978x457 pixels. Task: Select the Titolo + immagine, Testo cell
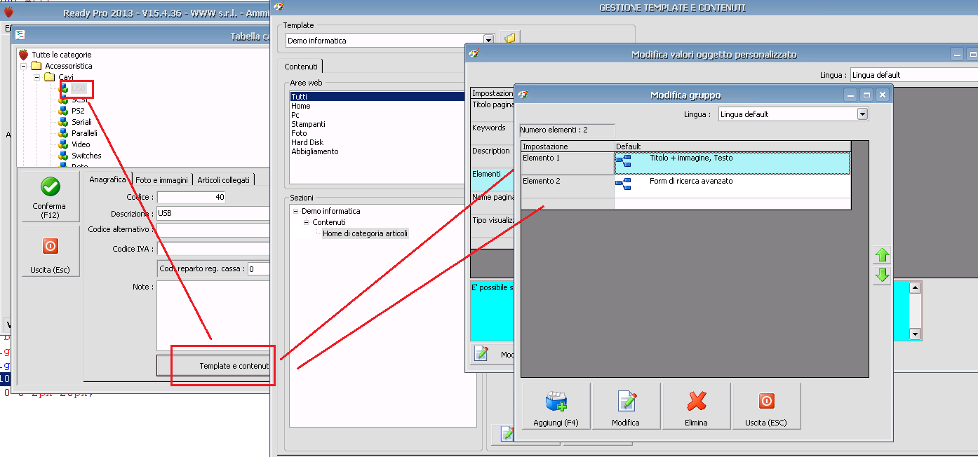[x=732, y=163]
